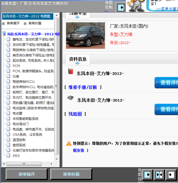Click the page icon beside 电动窗
Image resolution: width=178 pixels, height=183 pixels.
pyautogui.click(x=9, y=113)
